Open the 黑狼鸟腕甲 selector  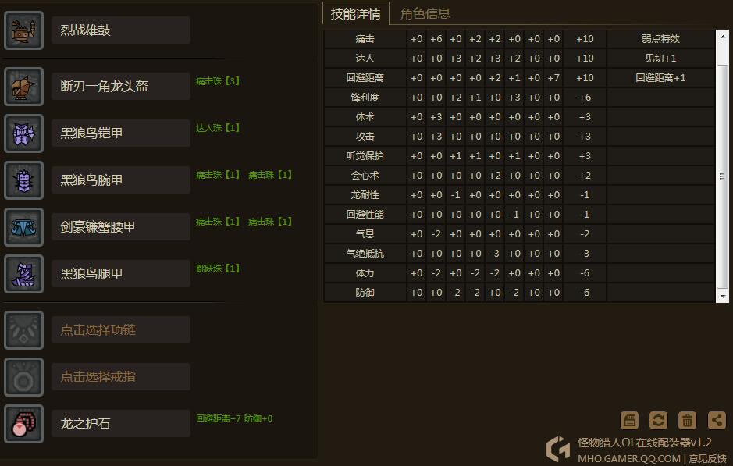click(x=121, y=180)
